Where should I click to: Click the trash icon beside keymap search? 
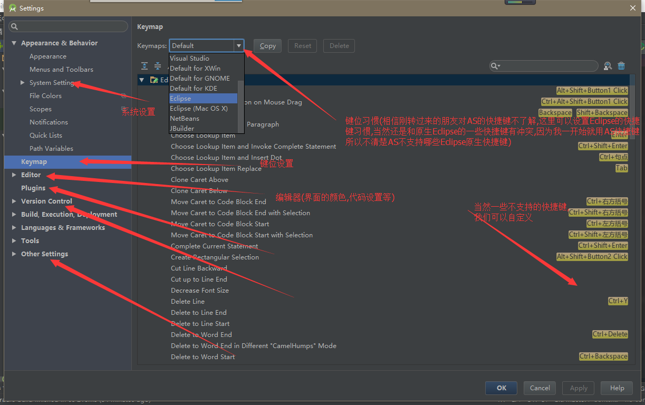[x=621, y=66]
